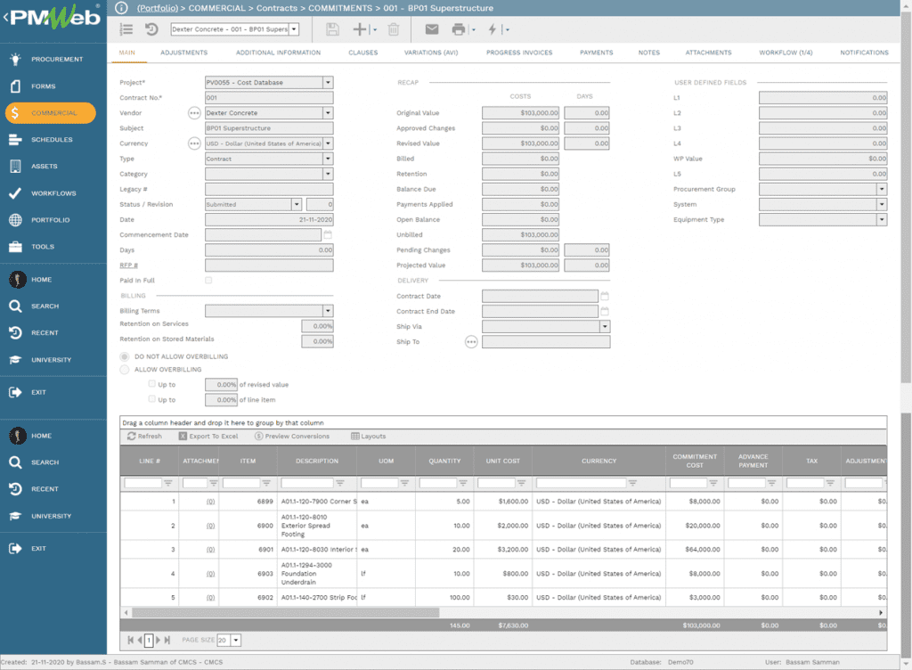Image resolution: width=912 pixels, height=670 pixels.
Task: Switch to the Adjustments tab
Action: click(183, 53)
